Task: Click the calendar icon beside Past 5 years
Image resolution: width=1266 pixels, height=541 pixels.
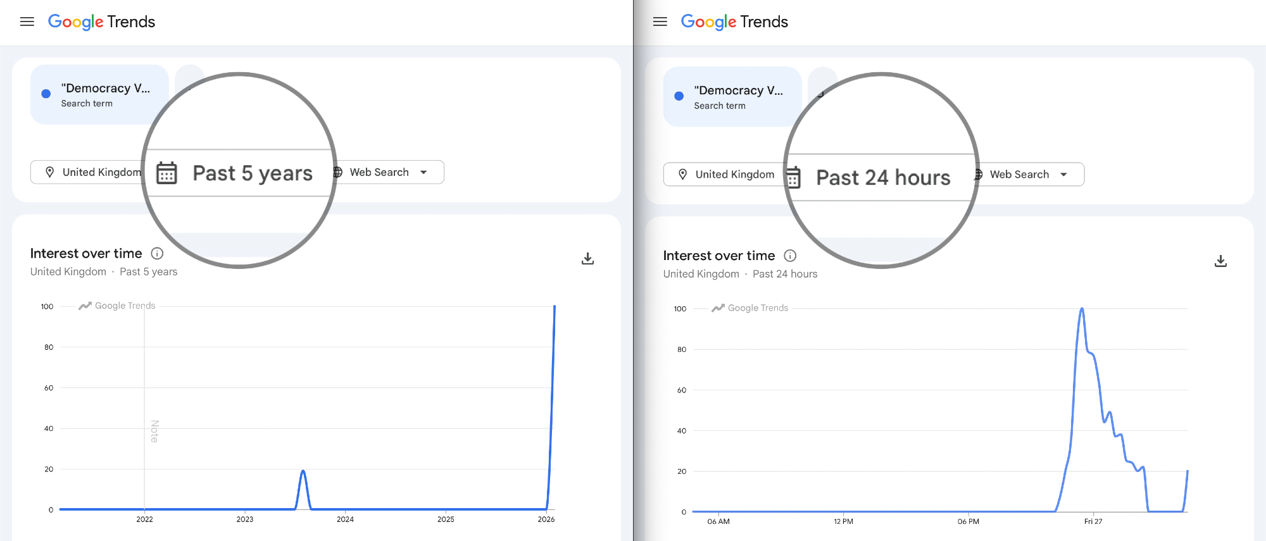Action: tap(166, 173)
